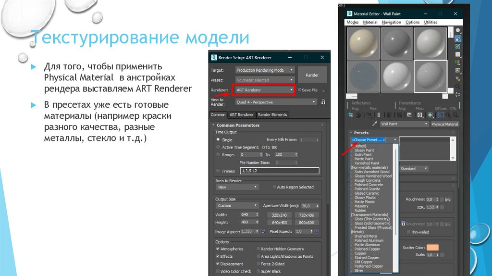Toggle the checkered Background icon
This screenshot has width=492, height=276.
[458, 46]
